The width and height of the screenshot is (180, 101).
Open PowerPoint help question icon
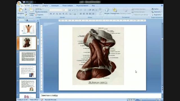click(162, 6)
